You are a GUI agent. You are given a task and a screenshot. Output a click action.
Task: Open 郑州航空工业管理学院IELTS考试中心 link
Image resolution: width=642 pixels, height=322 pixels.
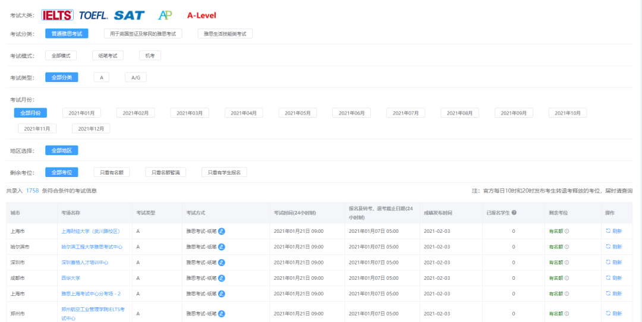[93, 314]
